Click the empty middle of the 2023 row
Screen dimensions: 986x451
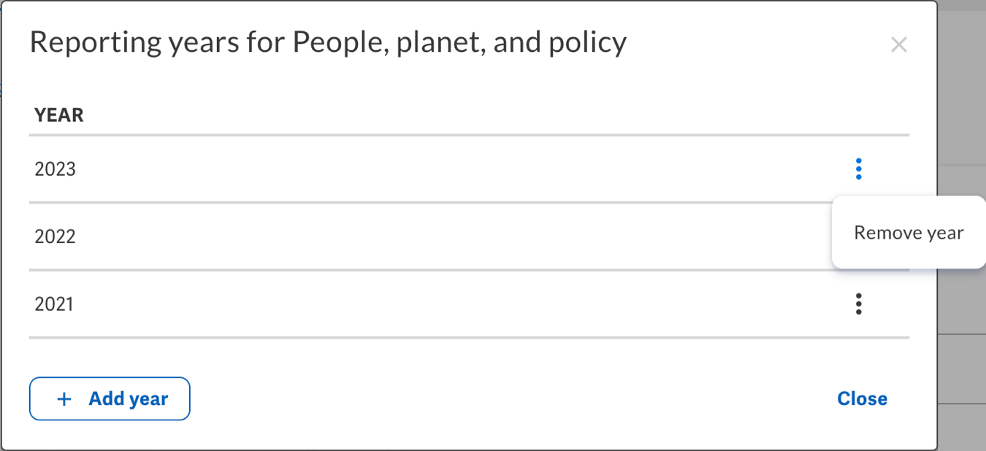coord(438,169)
